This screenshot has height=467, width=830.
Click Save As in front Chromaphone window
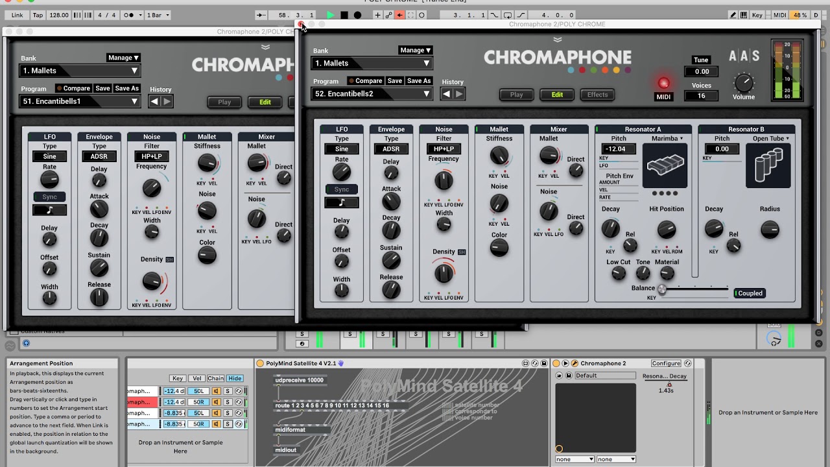(x=418, y=81)
